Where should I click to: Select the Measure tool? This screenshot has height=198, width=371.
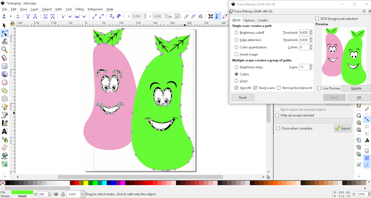[4, 58]
